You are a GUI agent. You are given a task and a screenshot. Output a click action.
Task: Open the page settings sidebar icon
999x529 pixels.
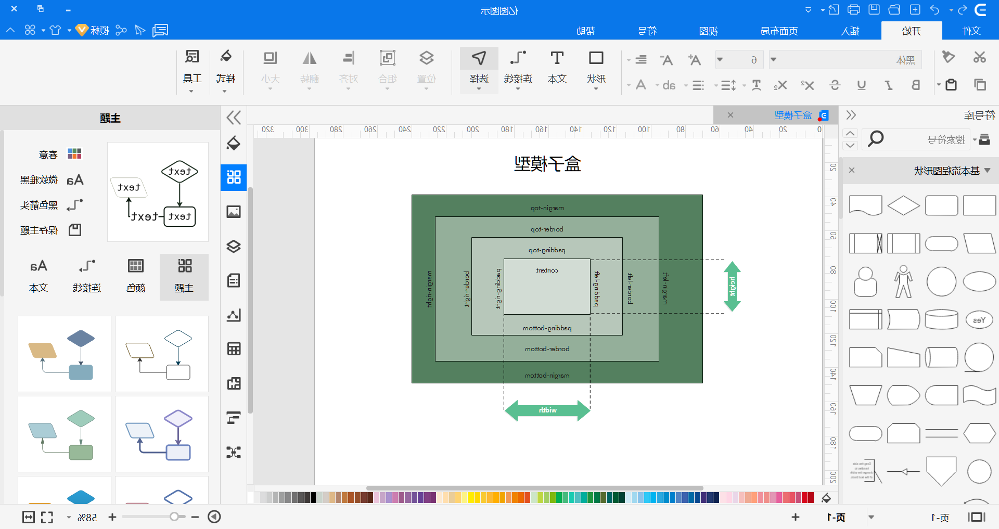point(234,280)
